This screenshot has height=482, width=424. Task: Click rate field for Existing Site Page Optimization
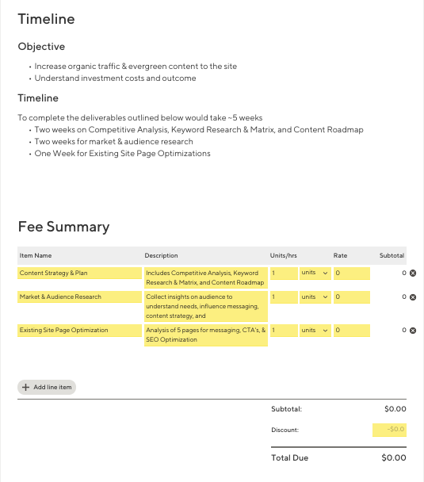coord(352,330)
